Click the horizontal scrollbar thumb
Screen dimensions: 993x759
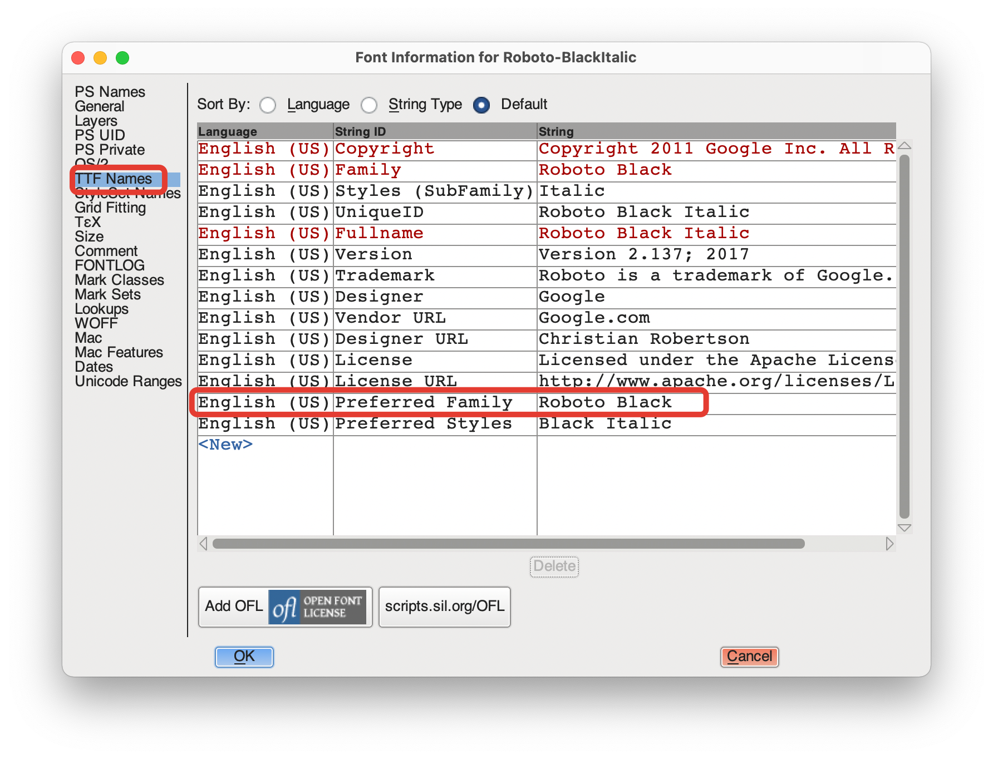pyautogui.click(x=509, y=544)
